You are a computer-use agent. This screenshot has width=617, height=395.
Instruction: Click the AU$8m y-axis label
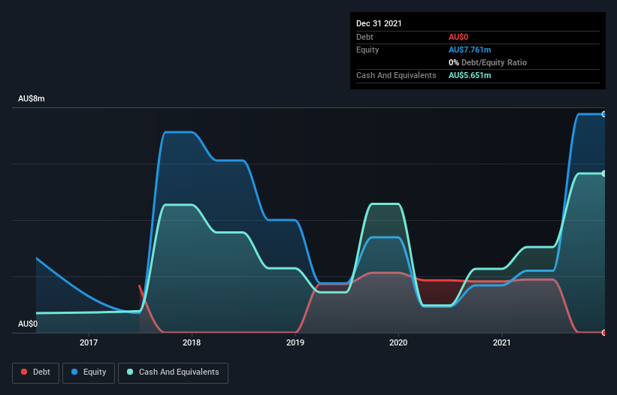point(31,98)
